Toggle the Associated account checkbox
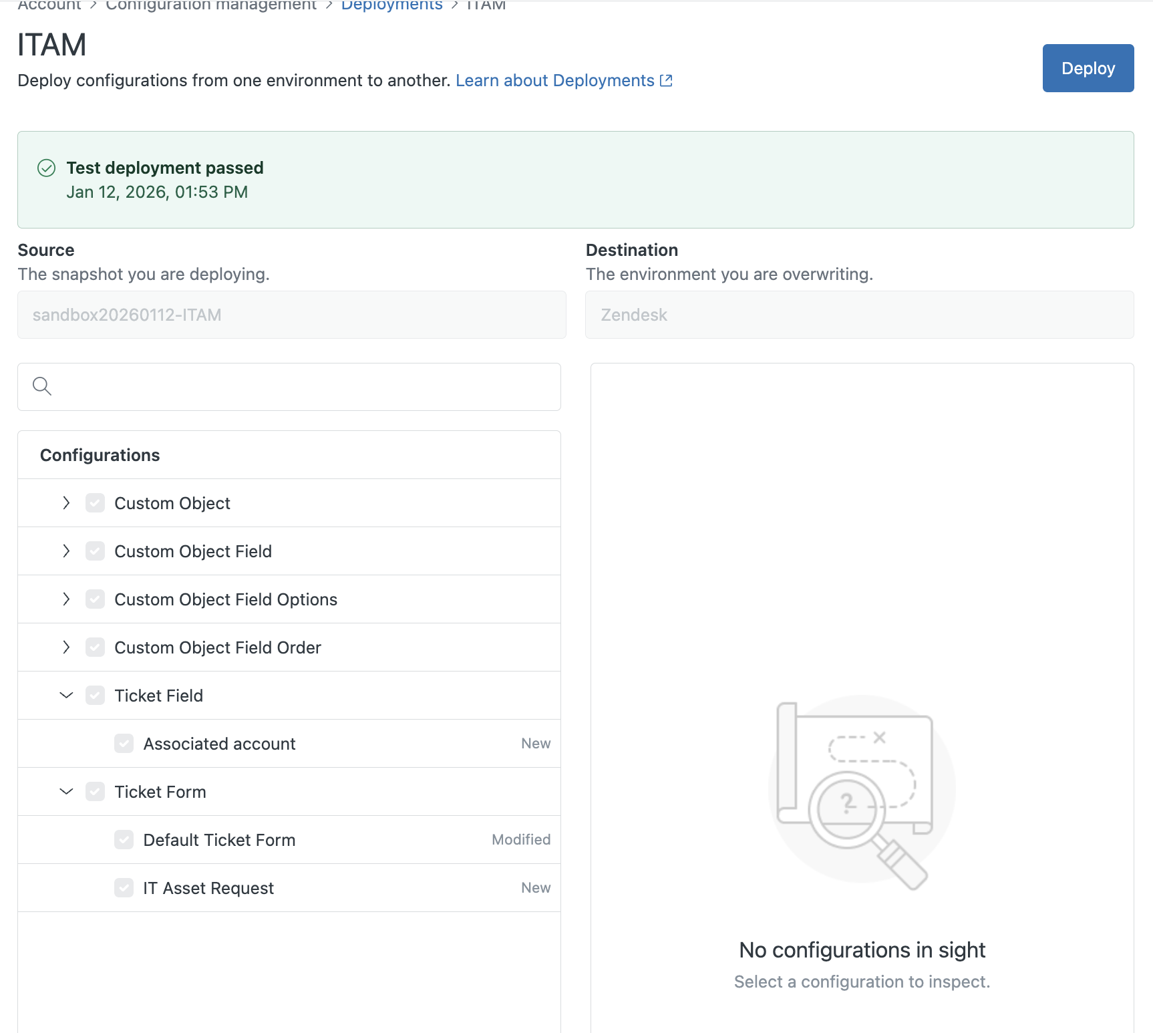 point(124,744)
